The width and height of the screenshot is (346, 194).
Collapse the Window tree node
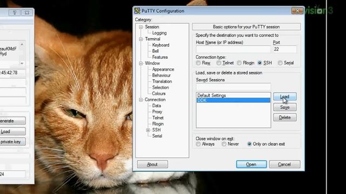[x=141, y=64]
